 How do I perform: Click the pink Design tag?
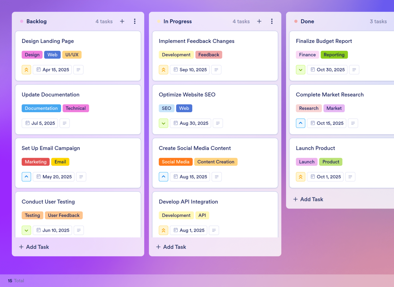(32, 55)
